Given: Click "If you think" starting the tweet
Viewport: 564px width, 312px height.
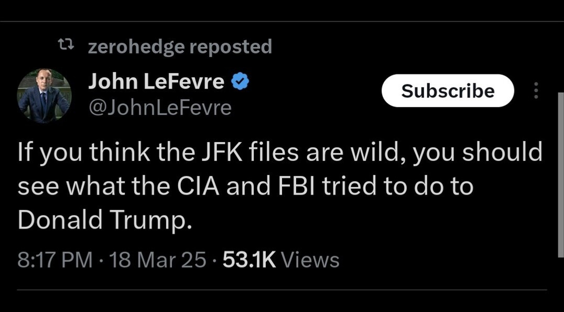Looking at the screenshot, I should (69, 153).
